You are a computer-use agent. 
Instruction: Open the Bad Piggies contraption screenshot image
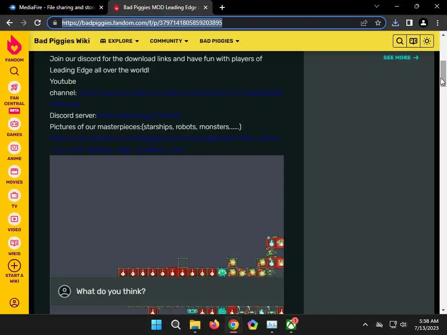(x=167, y=215)
